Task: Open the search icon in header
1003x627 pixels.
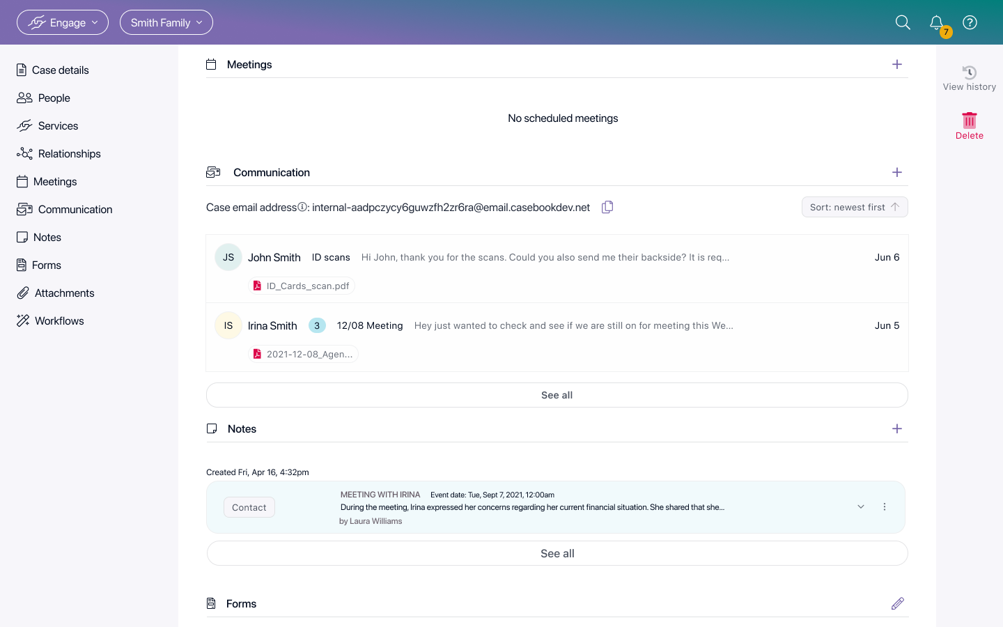Action: (903, 22)
